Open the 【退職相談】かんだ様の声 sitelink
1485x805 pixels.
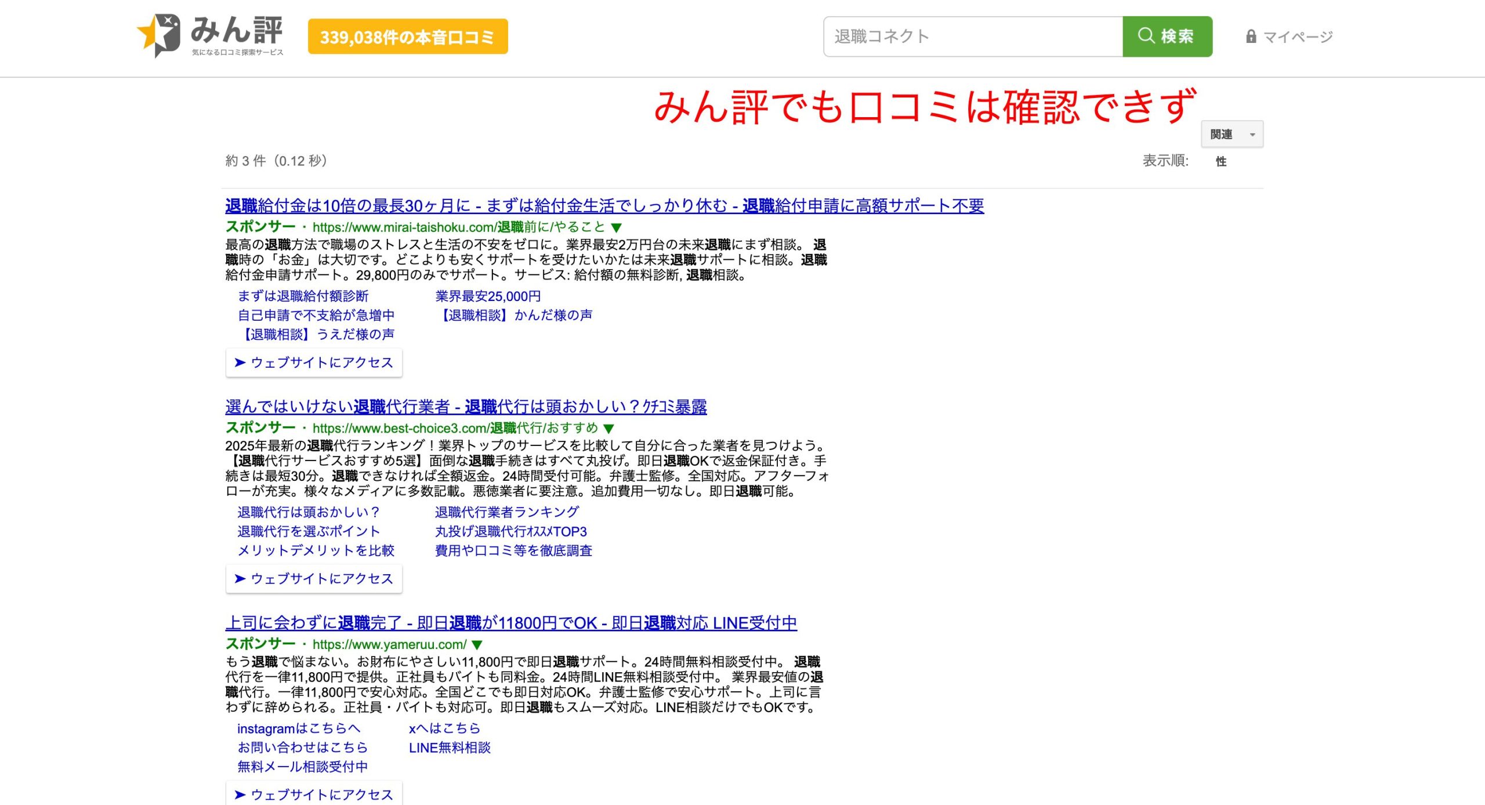(x=514, y=315)
